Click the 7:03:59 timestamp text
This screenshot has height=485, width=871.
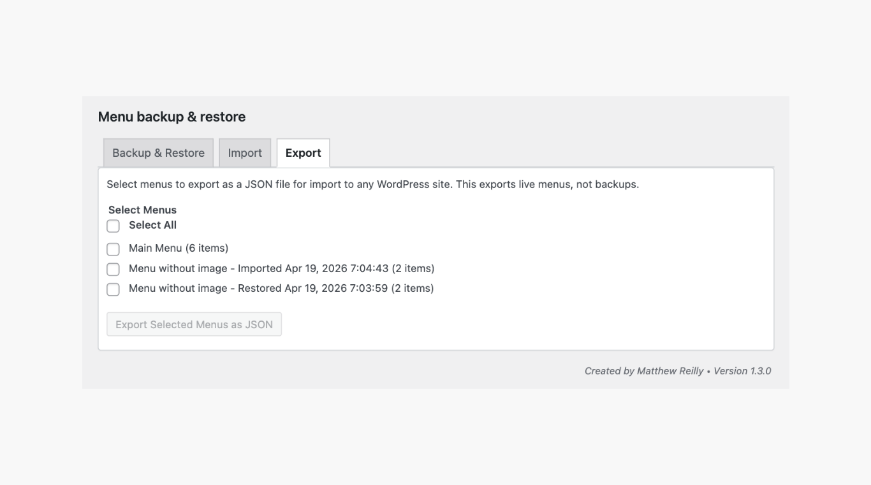pos(369,288)
